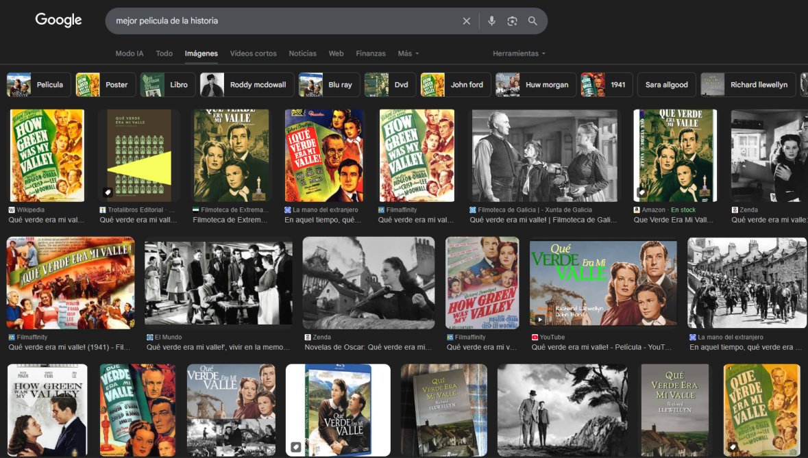Image resolution: width=808 pixels, height=458 pixels.
Task: Click the Wikipedia source link
Action: (30, 210)
